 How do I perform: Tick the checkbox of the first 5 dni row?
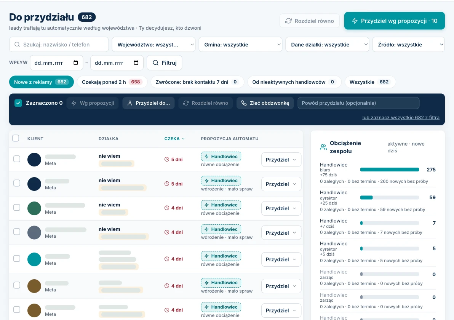17,159
